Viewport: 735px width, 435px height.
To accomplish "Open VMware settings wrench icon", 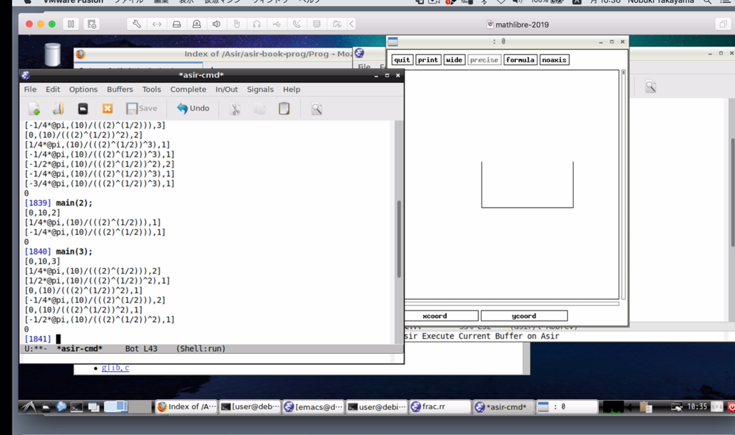I will tap(137, 24).
